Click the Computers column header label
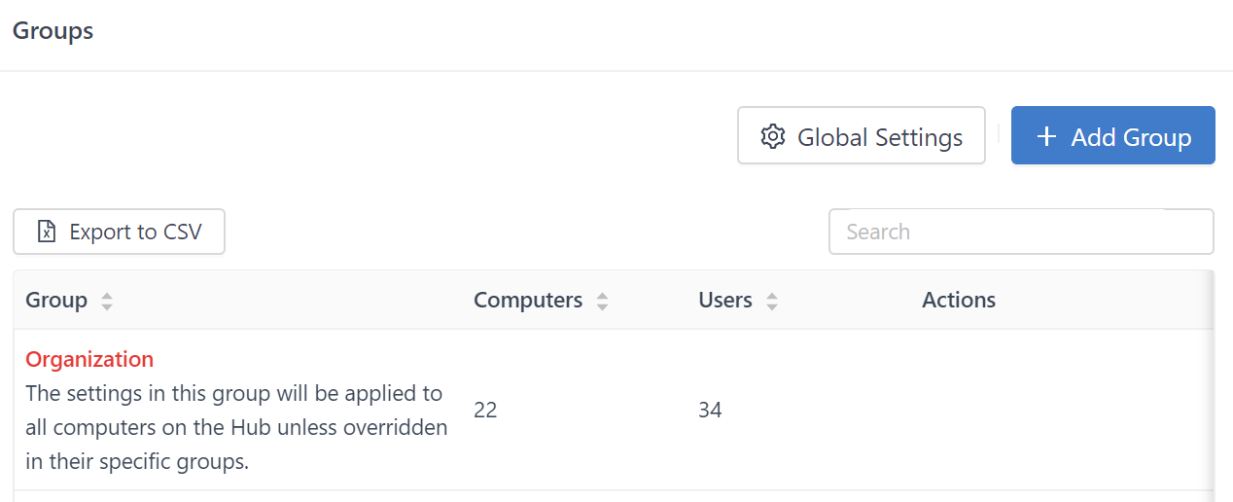1233x502 pixels. 528,300
